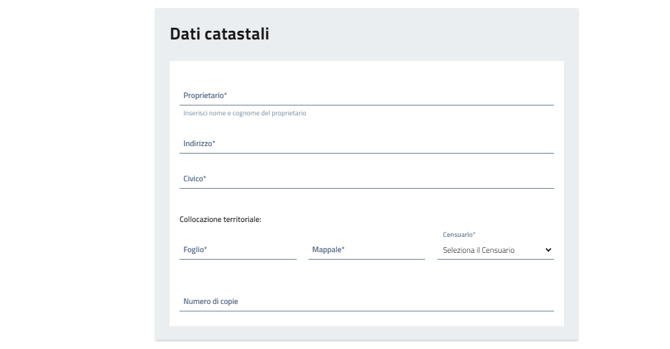Click the "Numero di copie" label text
This screenshot has width=670, height=349.
coord(210,302)
